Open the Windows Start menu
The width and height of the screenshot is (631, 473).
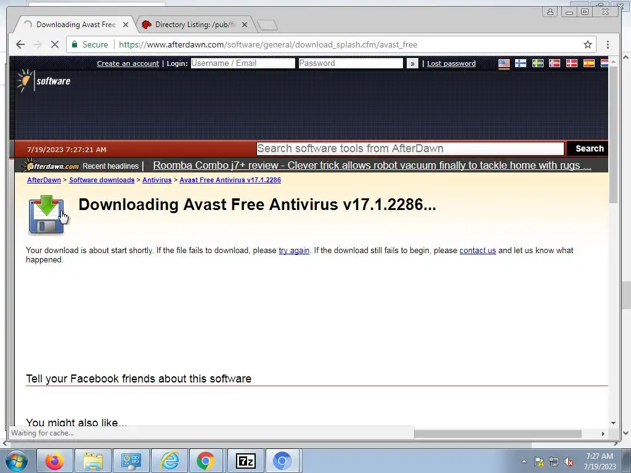[x=15, y=461]
